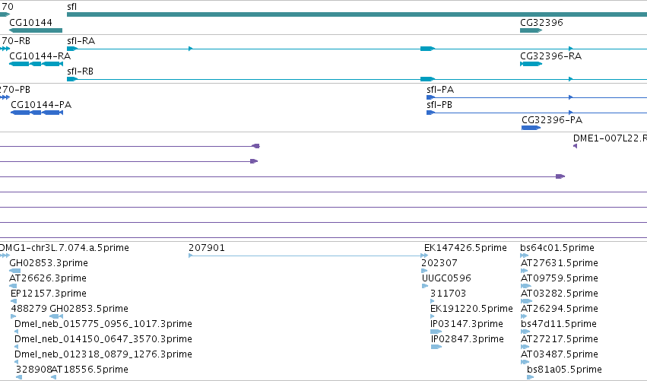The image size is (647, 381).
Task: Open the AT27631.5prime EST
Action: (524, 271)
